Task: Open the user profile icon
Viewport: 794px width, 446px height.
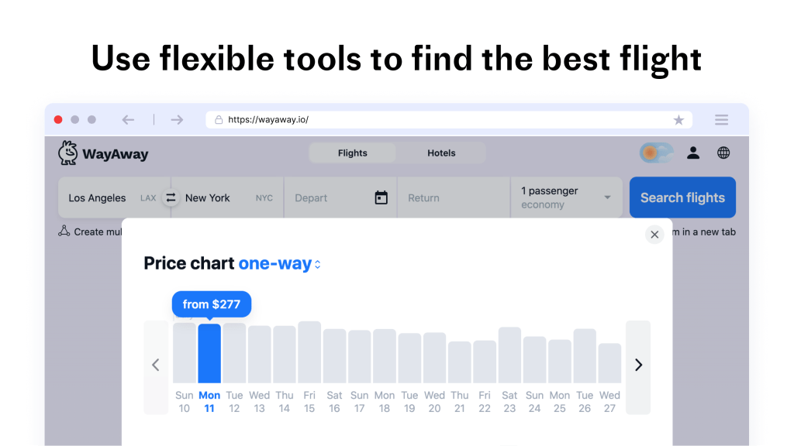Action: pyautogui.click(x=693, y=153)
